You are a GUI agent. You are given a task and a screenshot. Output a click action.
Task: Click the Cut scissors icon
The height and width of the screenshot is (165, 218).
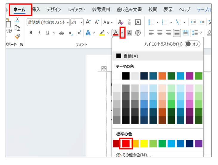17,20
